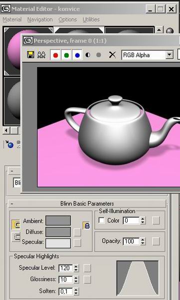Save the rendered bitmap with the floppy icon
Screen dimensions: 180x300
point(30,54)
